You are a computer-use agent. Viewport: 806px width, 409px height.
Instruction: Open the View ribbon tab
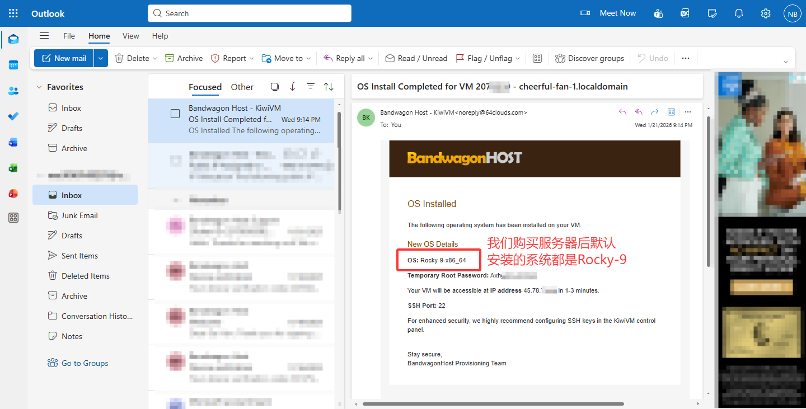[130, 36]
